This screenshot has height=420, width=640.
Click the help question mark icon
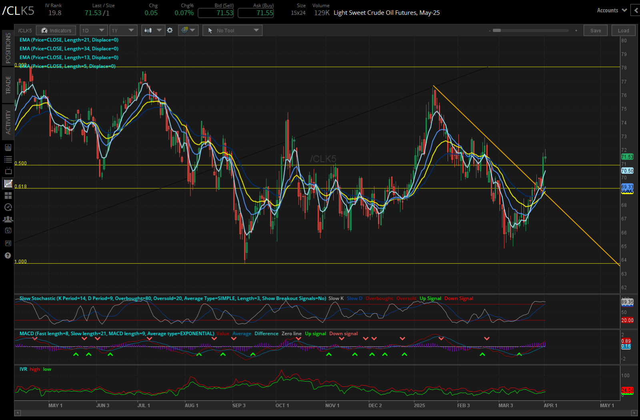coord(7,255)
